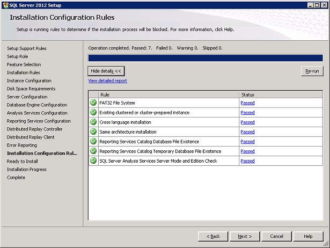Go to Next setup page

coord(245,236)
